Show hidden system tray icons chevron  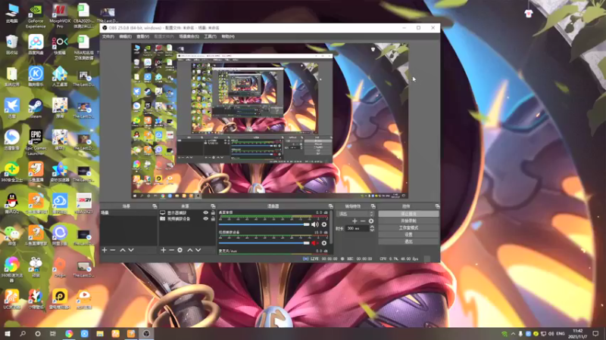[x=513, y=334]
